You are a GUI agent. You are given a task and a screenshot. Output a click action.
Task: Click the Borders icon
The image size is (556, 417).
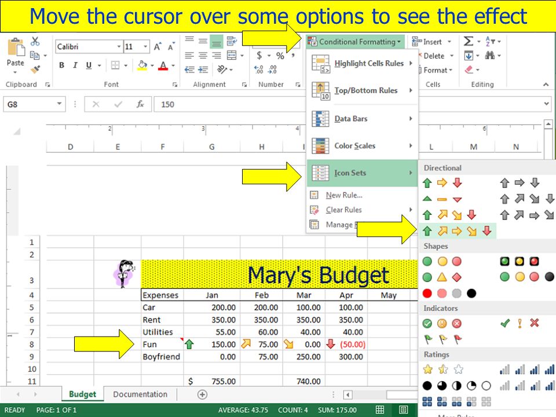pos(115,65)
